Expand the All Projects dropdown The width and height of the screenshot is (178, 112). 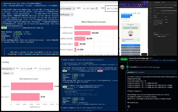click(x=67, y=15)
